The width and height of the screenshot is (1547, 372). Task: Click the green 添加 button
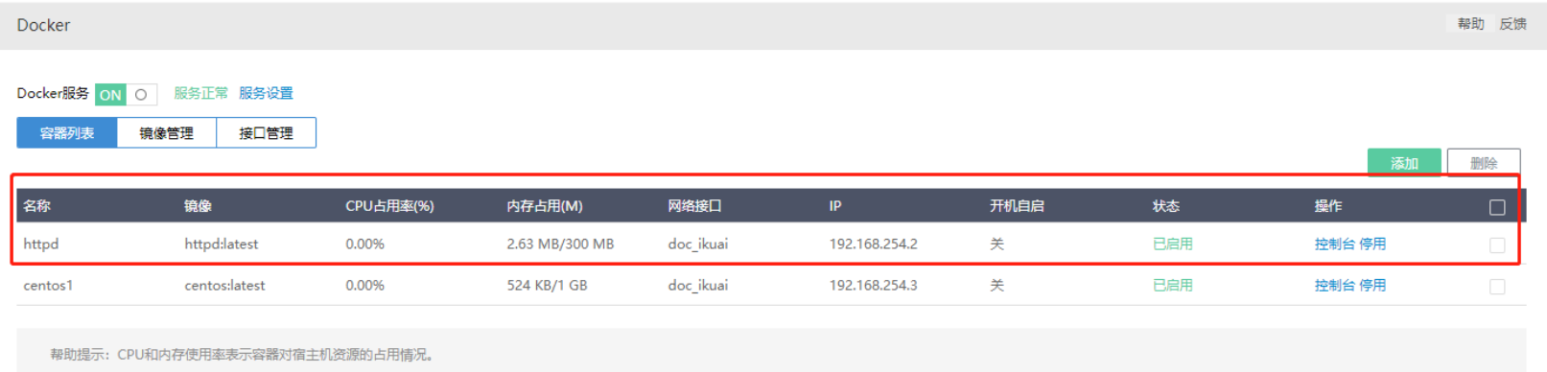(1404, 163)
